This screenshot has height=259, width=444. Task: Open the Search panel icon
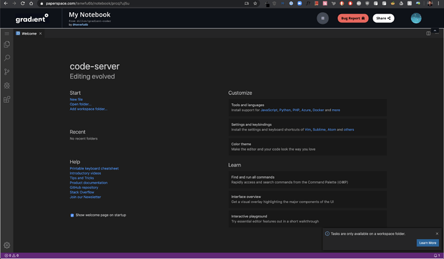point(7,58)
